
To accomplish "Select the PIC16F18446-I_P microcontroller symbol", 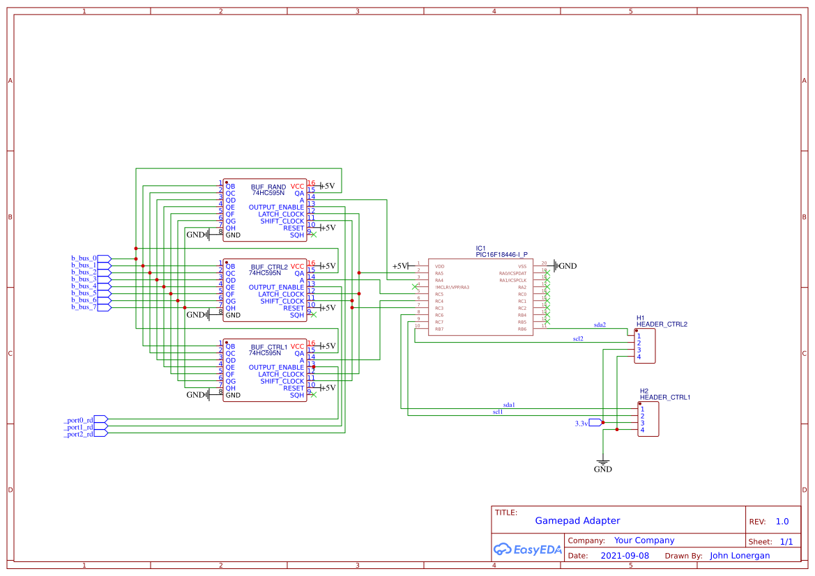I will pyautogui.click(x=481, y=296).
